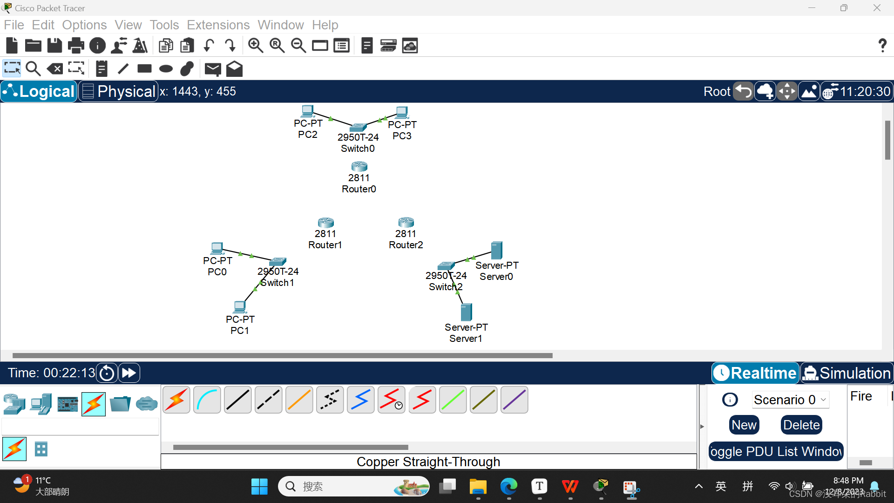
Task: Select the Copper Straight-Through cable tool
Action: coord(238,401)
